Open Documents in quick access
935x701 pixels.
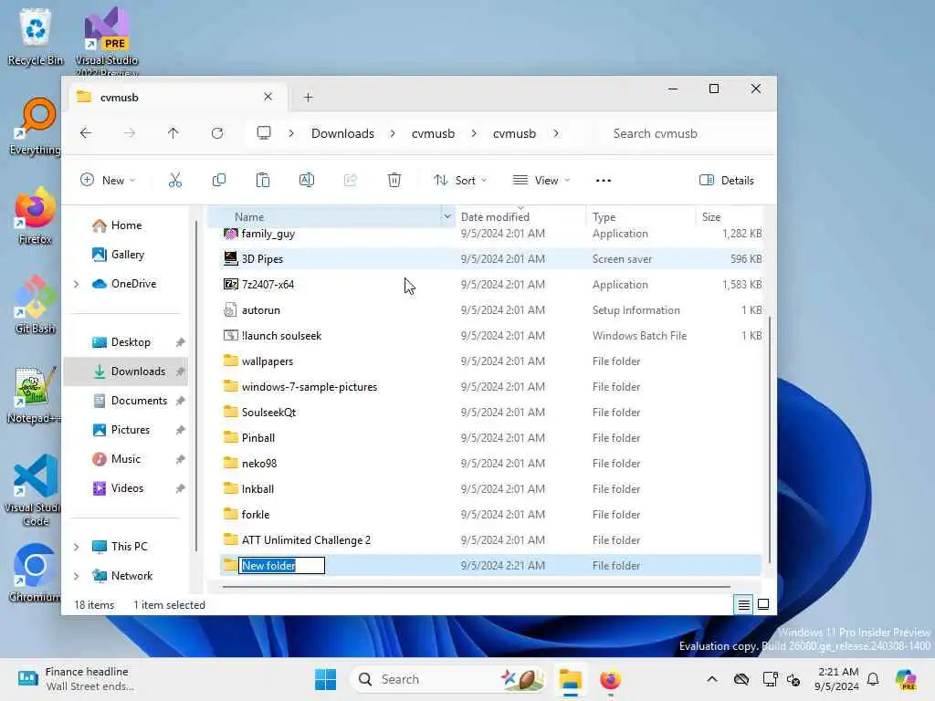(139, 401)
